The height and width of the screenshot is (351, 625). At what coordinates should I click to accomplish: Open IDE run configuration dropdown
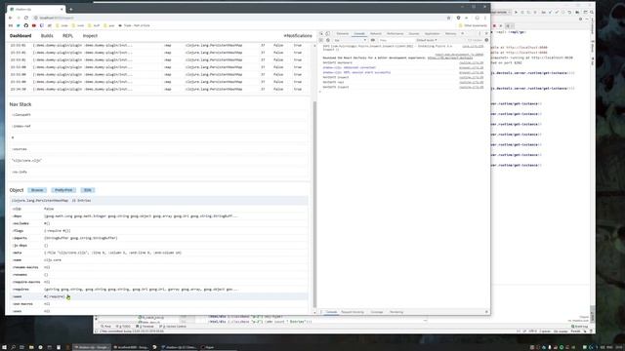(501, 13)
